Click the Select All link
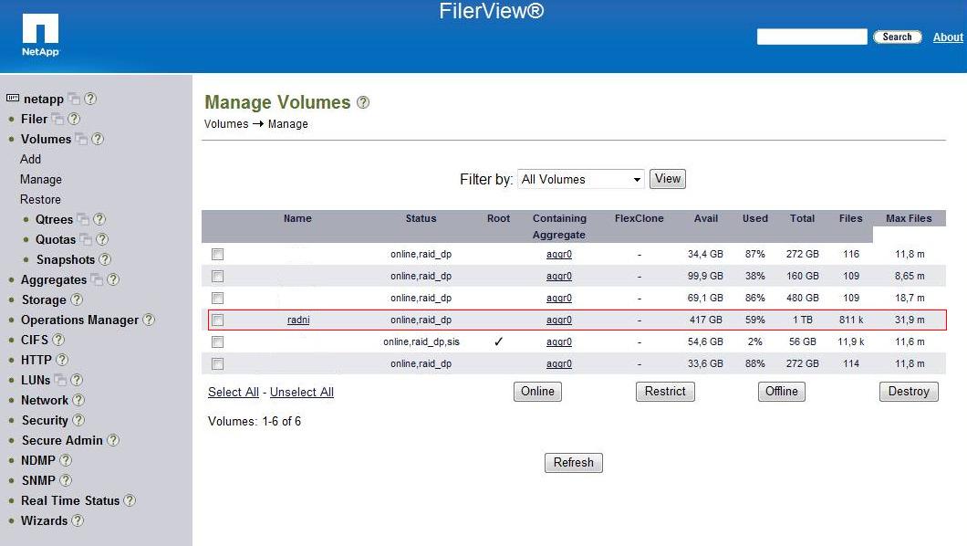 pyautogui.click(x=234, y=393)
